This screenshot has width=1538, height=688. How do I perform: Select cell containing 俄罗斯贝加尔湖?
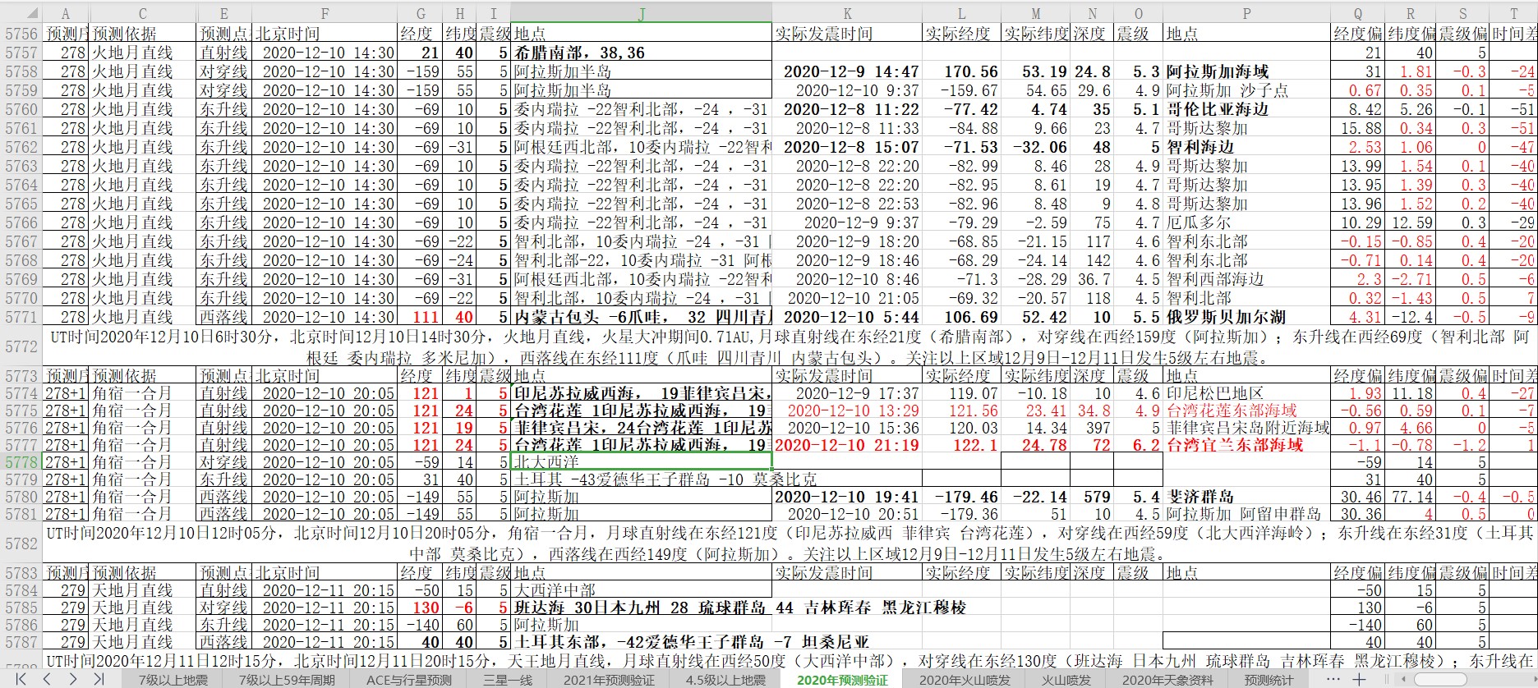(1246, 317)
